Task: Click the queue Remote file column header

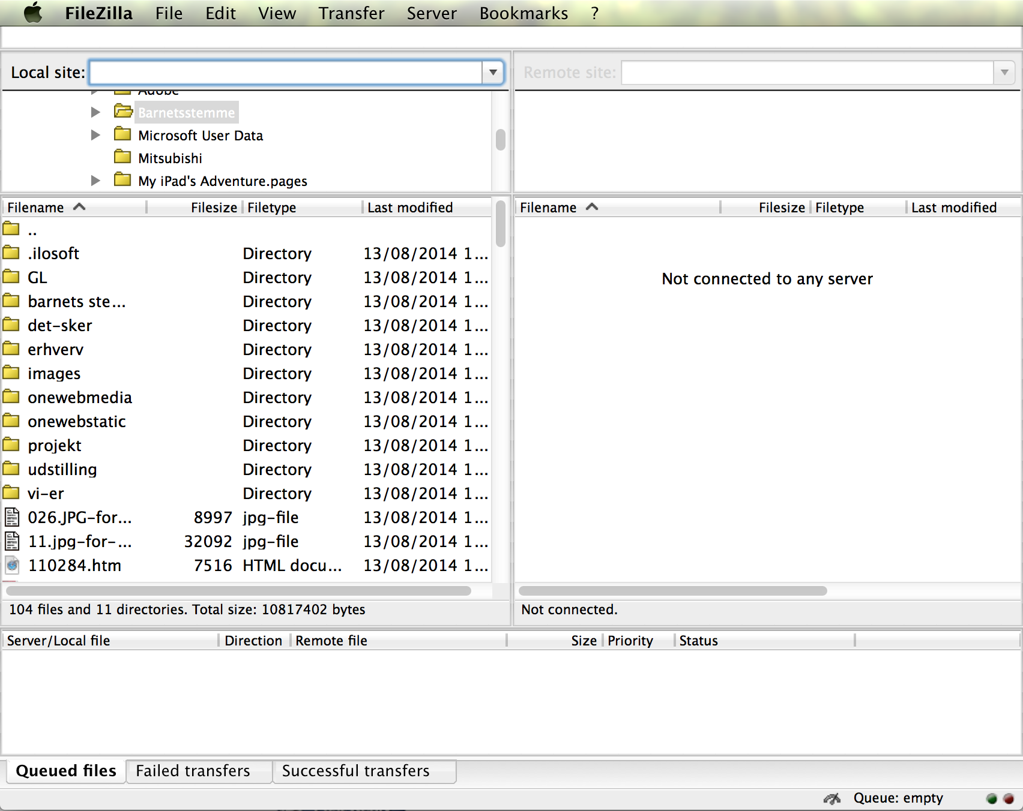Action: point(399,641)
